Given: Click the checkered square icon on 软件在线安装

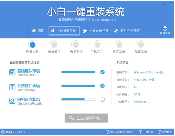Looking at the screenshot, I should click(116, 31).
